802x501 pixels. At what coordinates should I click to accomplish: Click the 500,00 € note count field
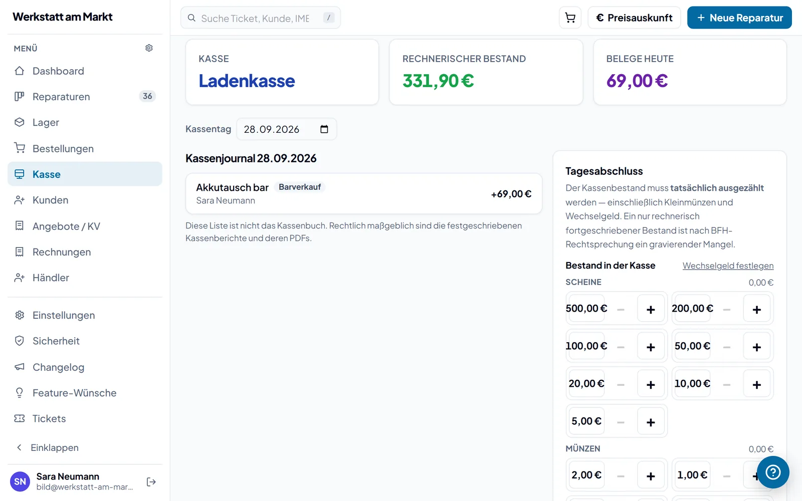586,309
